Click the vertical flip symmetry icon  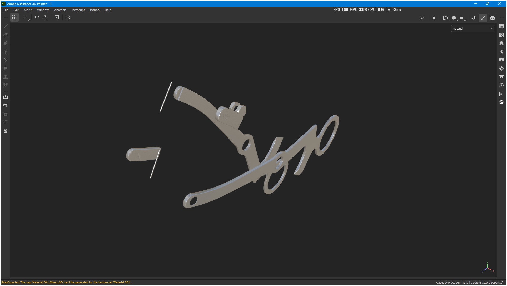pyautogui.click(x=46, y=17)
